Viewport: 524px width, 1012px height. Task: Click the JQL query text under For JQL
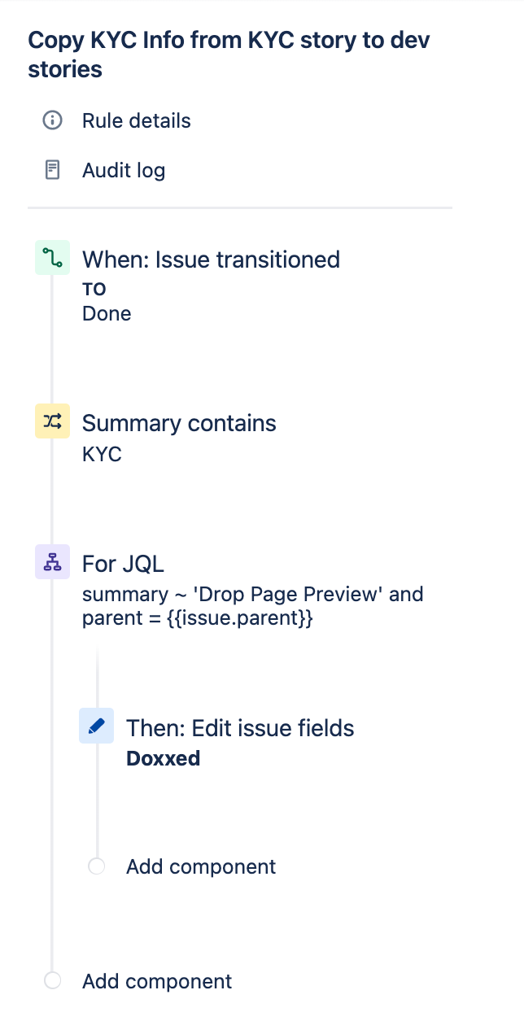pyautogui.click(x=253, y=606)
